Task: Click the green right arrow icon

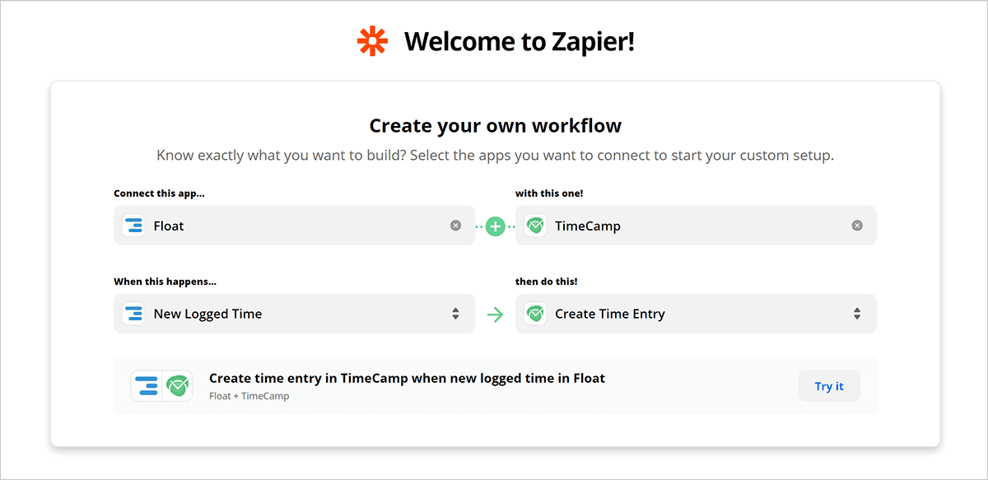Action: [x=495, y=314]
